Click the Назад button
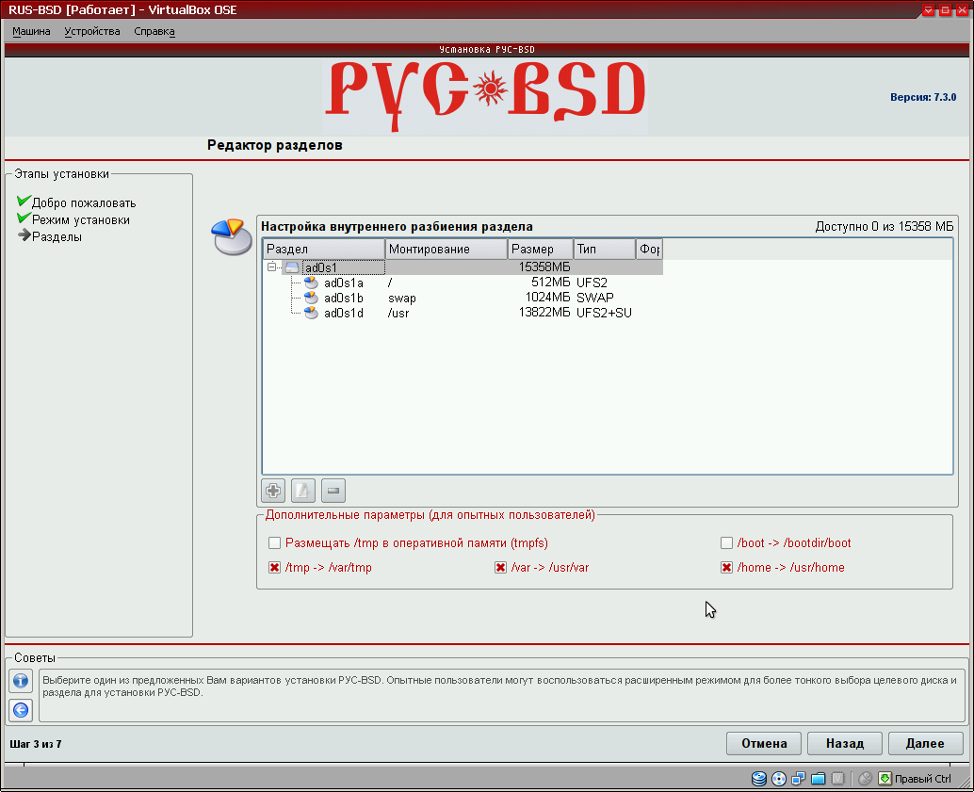Image resolution: width=974 pixels, height=792 pixels. 845,744
